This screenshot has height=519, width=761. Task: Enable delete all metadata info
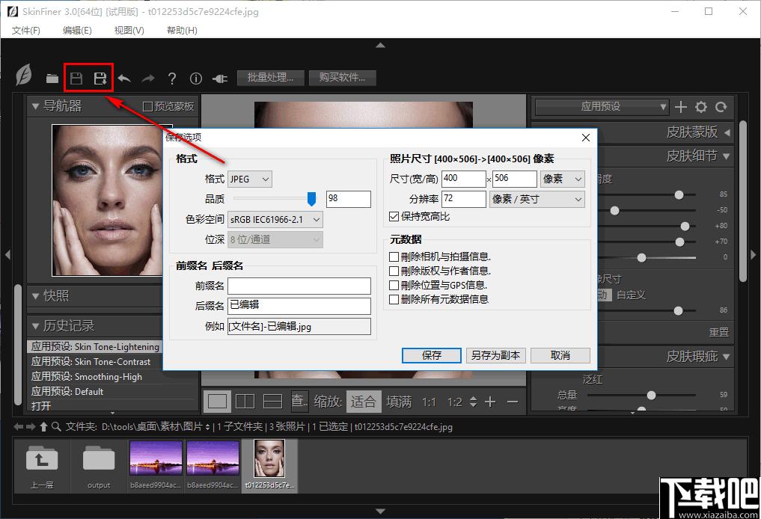(x=394, y=299)
